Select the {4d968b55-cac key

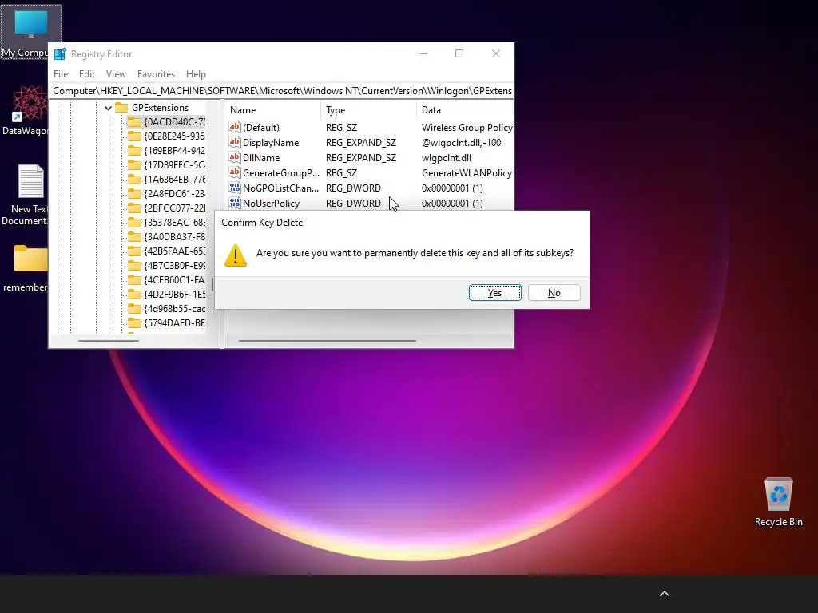pyautogui.click(x=174, y=309)
